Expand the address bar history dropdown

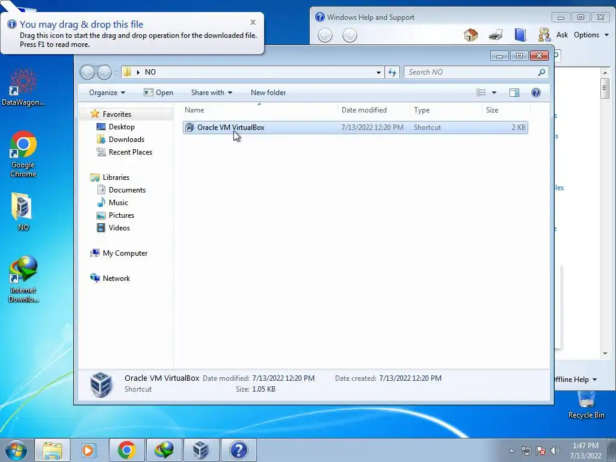pyautogui.click(x=378, y=72)
